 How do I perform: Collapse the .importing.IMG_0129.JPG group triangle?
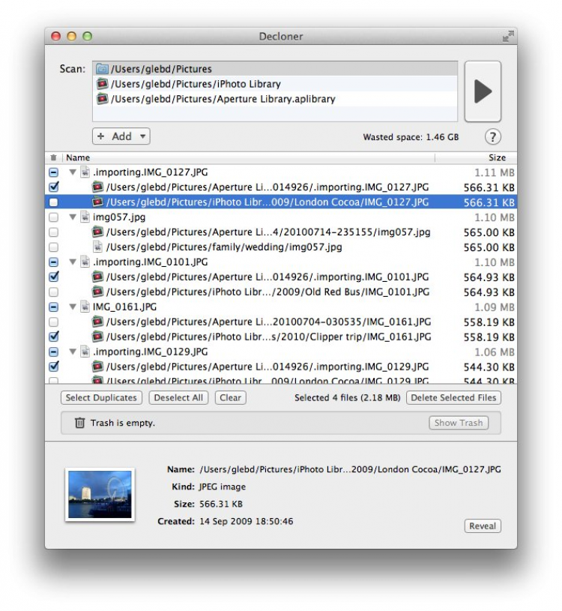coord(73,352)
